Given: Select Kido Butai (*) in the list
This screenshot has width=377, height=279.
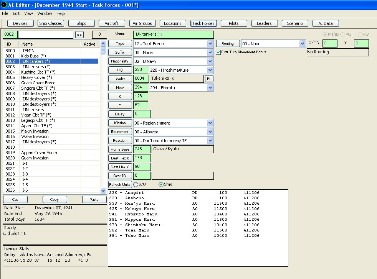Looking at the screenshot, I should 51,56.
